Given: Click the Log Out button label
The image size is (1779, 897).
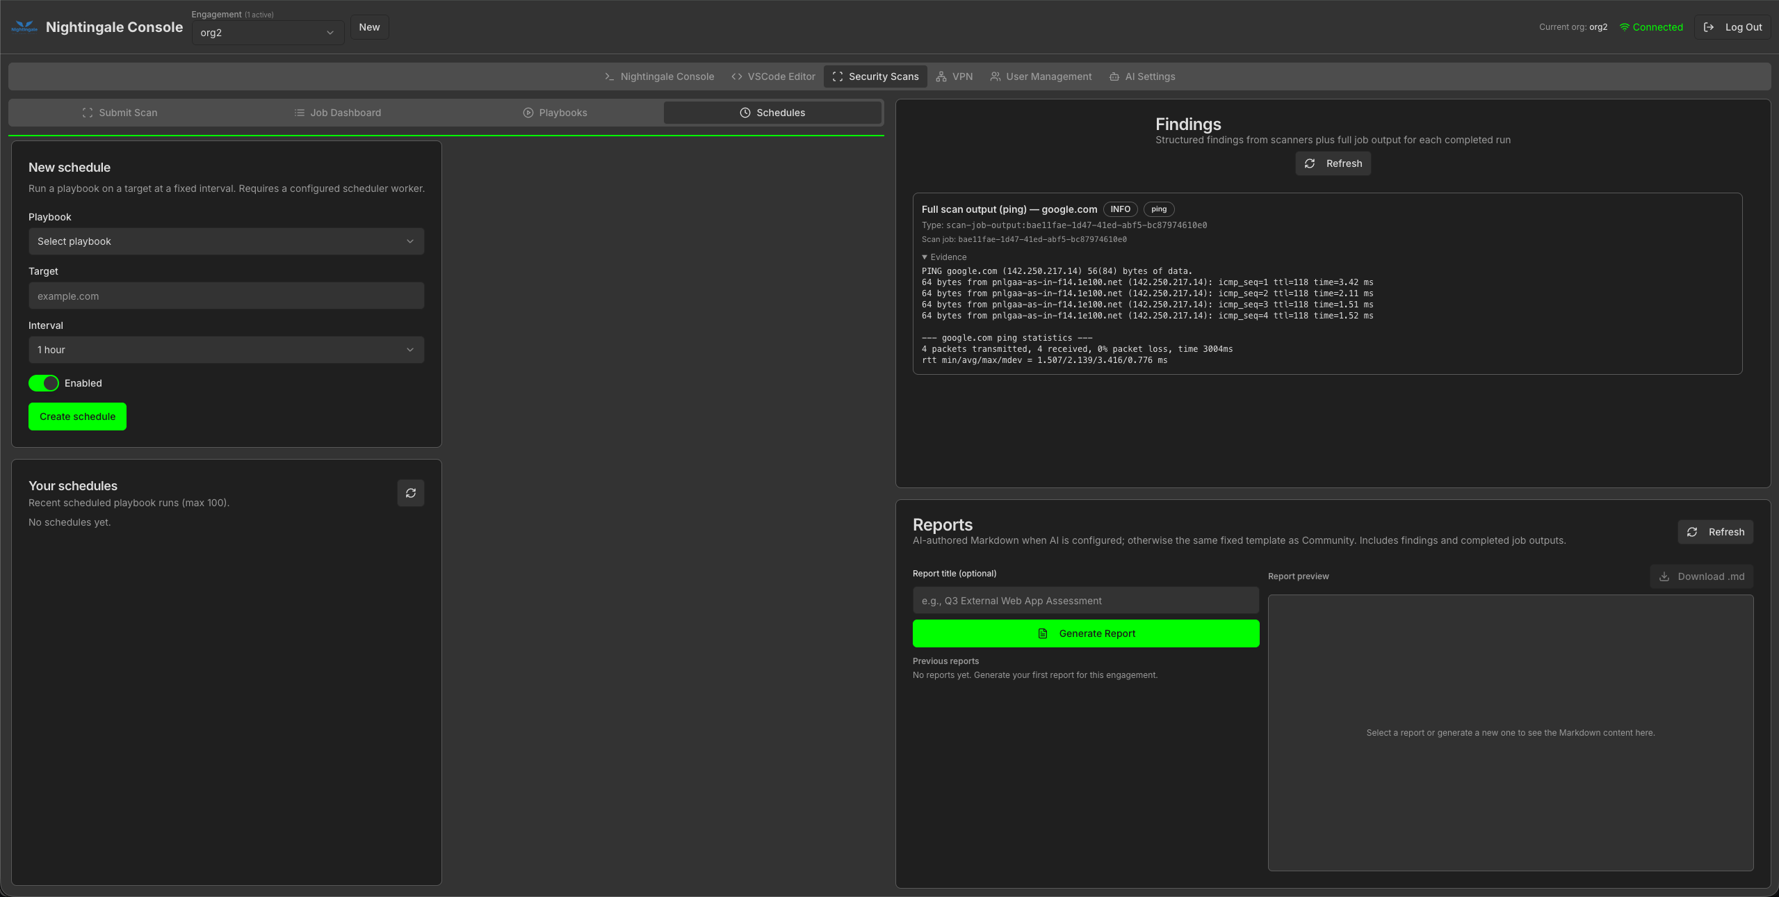Looking at the screenshot, I should click(x=1744, y=27).
